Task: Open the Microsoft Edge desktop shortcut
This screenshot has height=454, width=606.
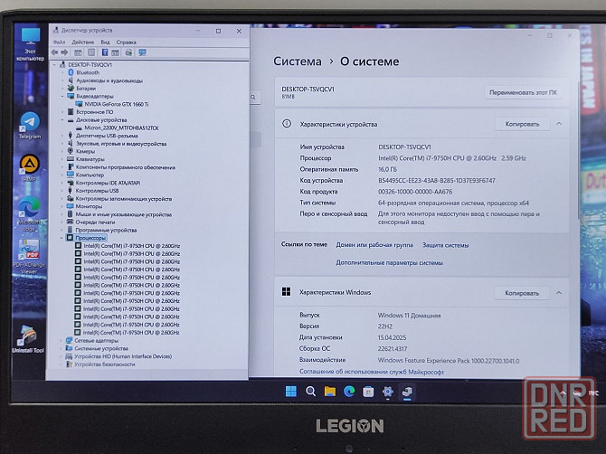Action: 29,213
